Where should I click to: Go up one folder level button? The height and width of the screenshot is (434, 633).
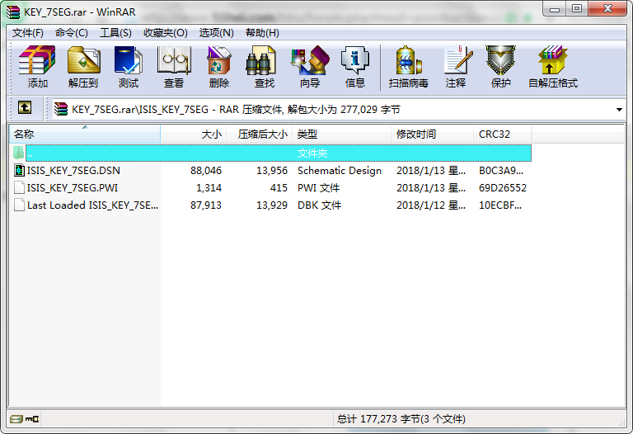click(x=25, y=107)
